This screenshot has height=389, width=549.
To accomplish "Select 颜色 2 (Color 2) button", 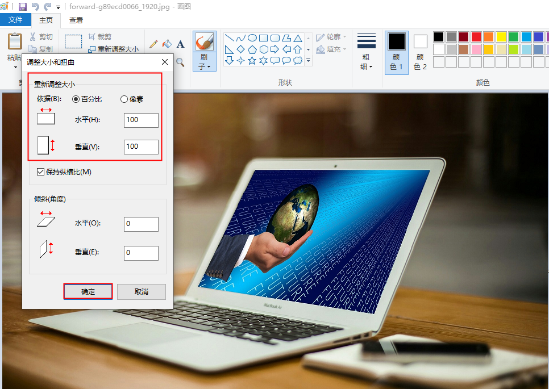I will [420, 52].
